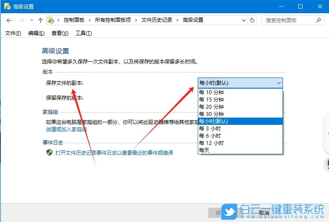
Task: Collapse the 每小时(默认) combo box
Action: (240, 83)
